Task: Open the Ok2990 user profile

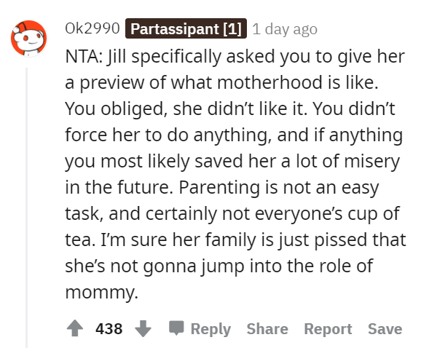Action: 91,29
